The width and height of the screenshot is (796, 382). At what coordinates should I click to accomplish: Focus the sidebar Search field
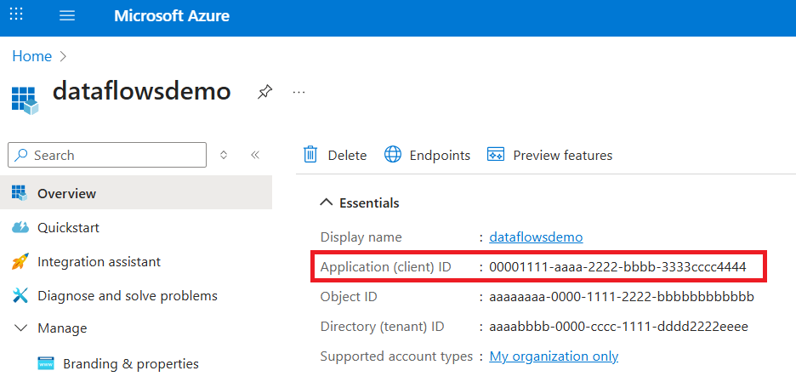[115, 155]
